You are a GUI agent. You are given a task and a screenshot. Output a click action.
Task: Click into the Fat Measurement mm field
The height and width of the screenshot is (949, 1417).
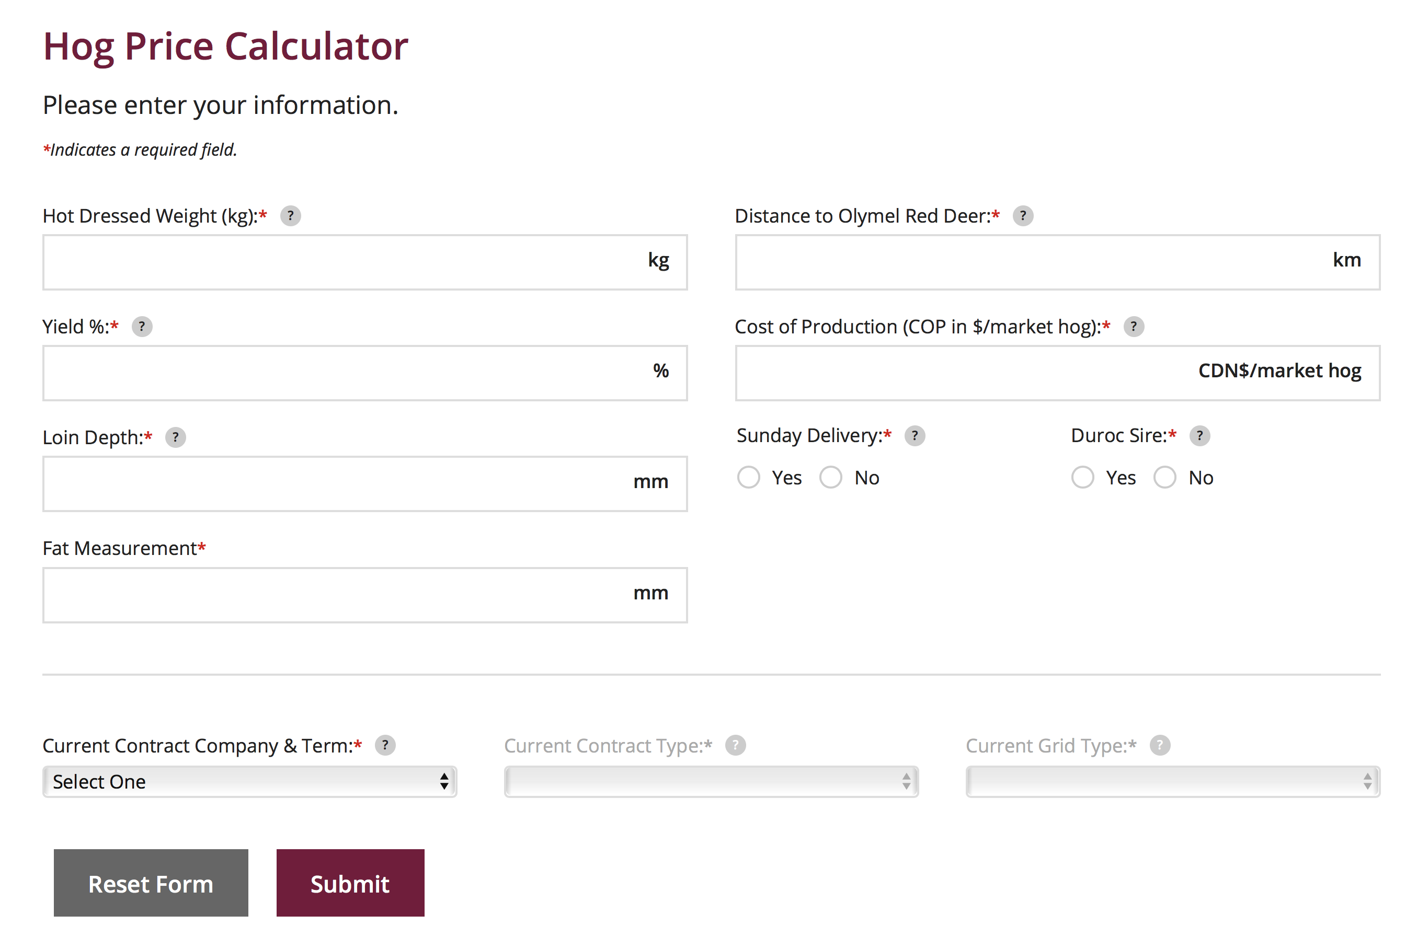pyautogui.click(x=333, y=596)
